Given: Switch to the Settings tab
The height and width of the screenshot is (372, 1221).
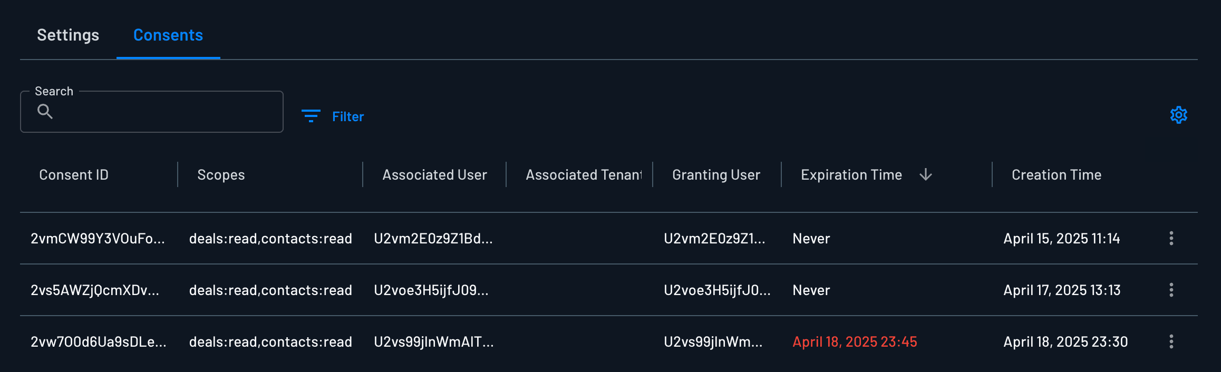Looking at the screenshot, I should point(67,35).
